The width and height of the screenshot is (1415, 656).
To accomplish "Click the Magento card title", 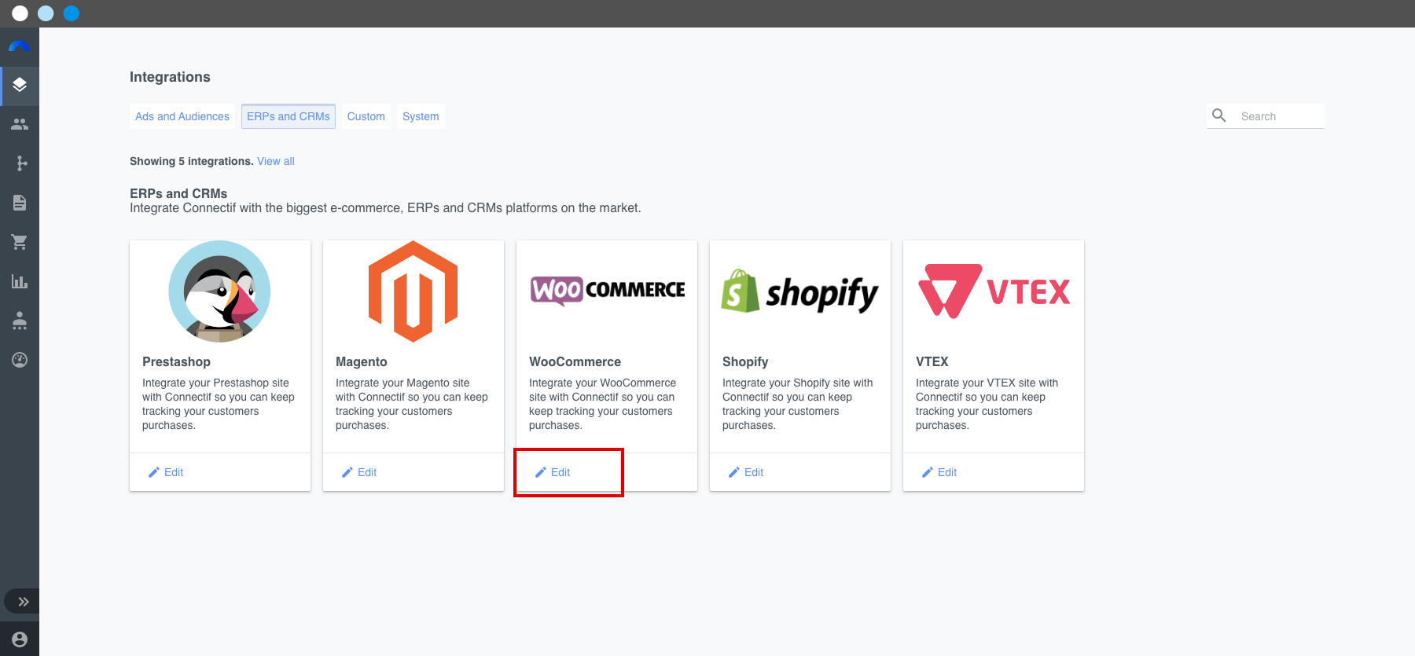I will [362, 361].
